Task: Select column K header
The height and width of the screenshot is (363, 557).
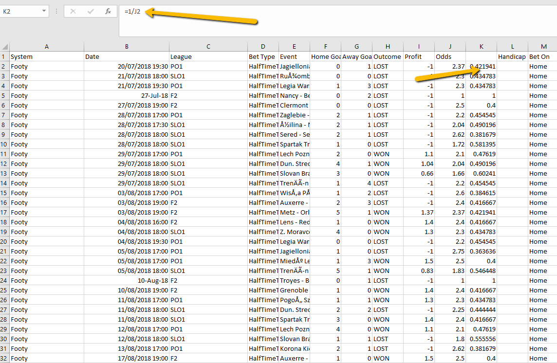Action: coord(481,47)
